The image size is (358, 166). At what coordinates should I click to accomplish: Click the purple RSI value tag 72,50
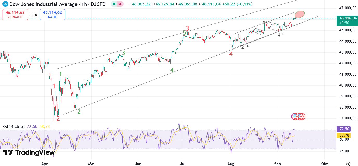click(x=343, y=129)
